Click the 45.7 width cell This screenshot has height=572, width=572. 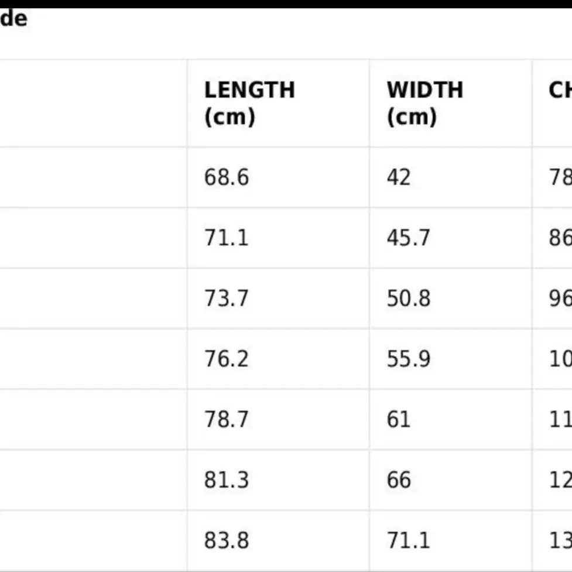tap(408, 238)
